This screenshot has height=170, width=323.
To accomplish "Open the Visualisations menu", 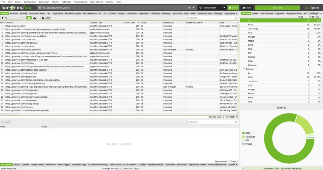I will (x=80, y=2).
